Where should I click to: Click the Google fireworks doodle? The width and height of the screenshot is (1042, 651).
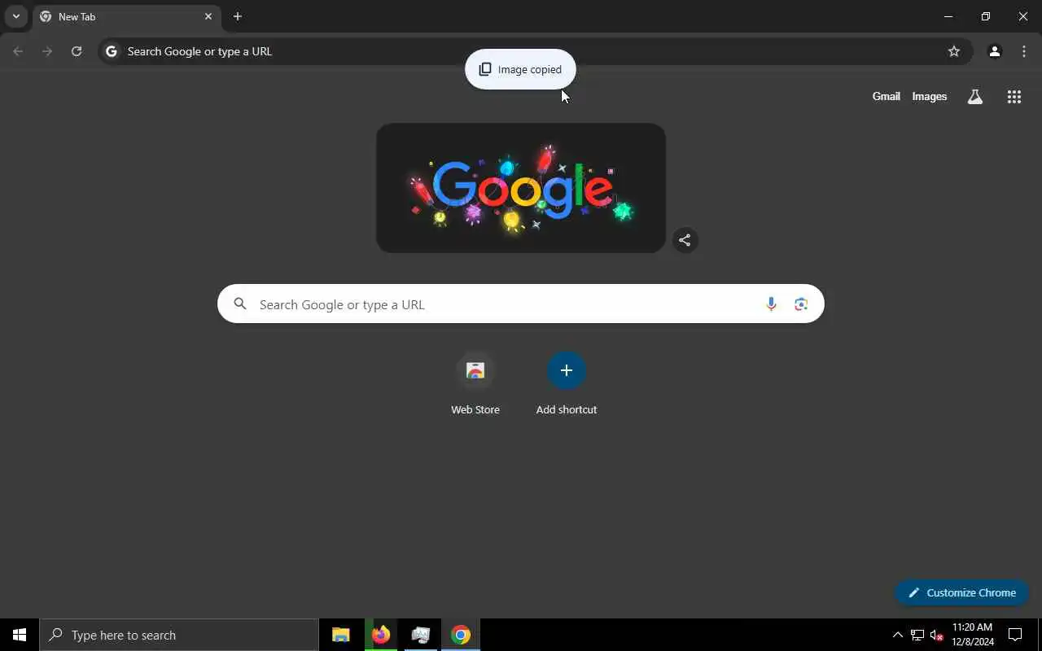(x=521, y=188)
